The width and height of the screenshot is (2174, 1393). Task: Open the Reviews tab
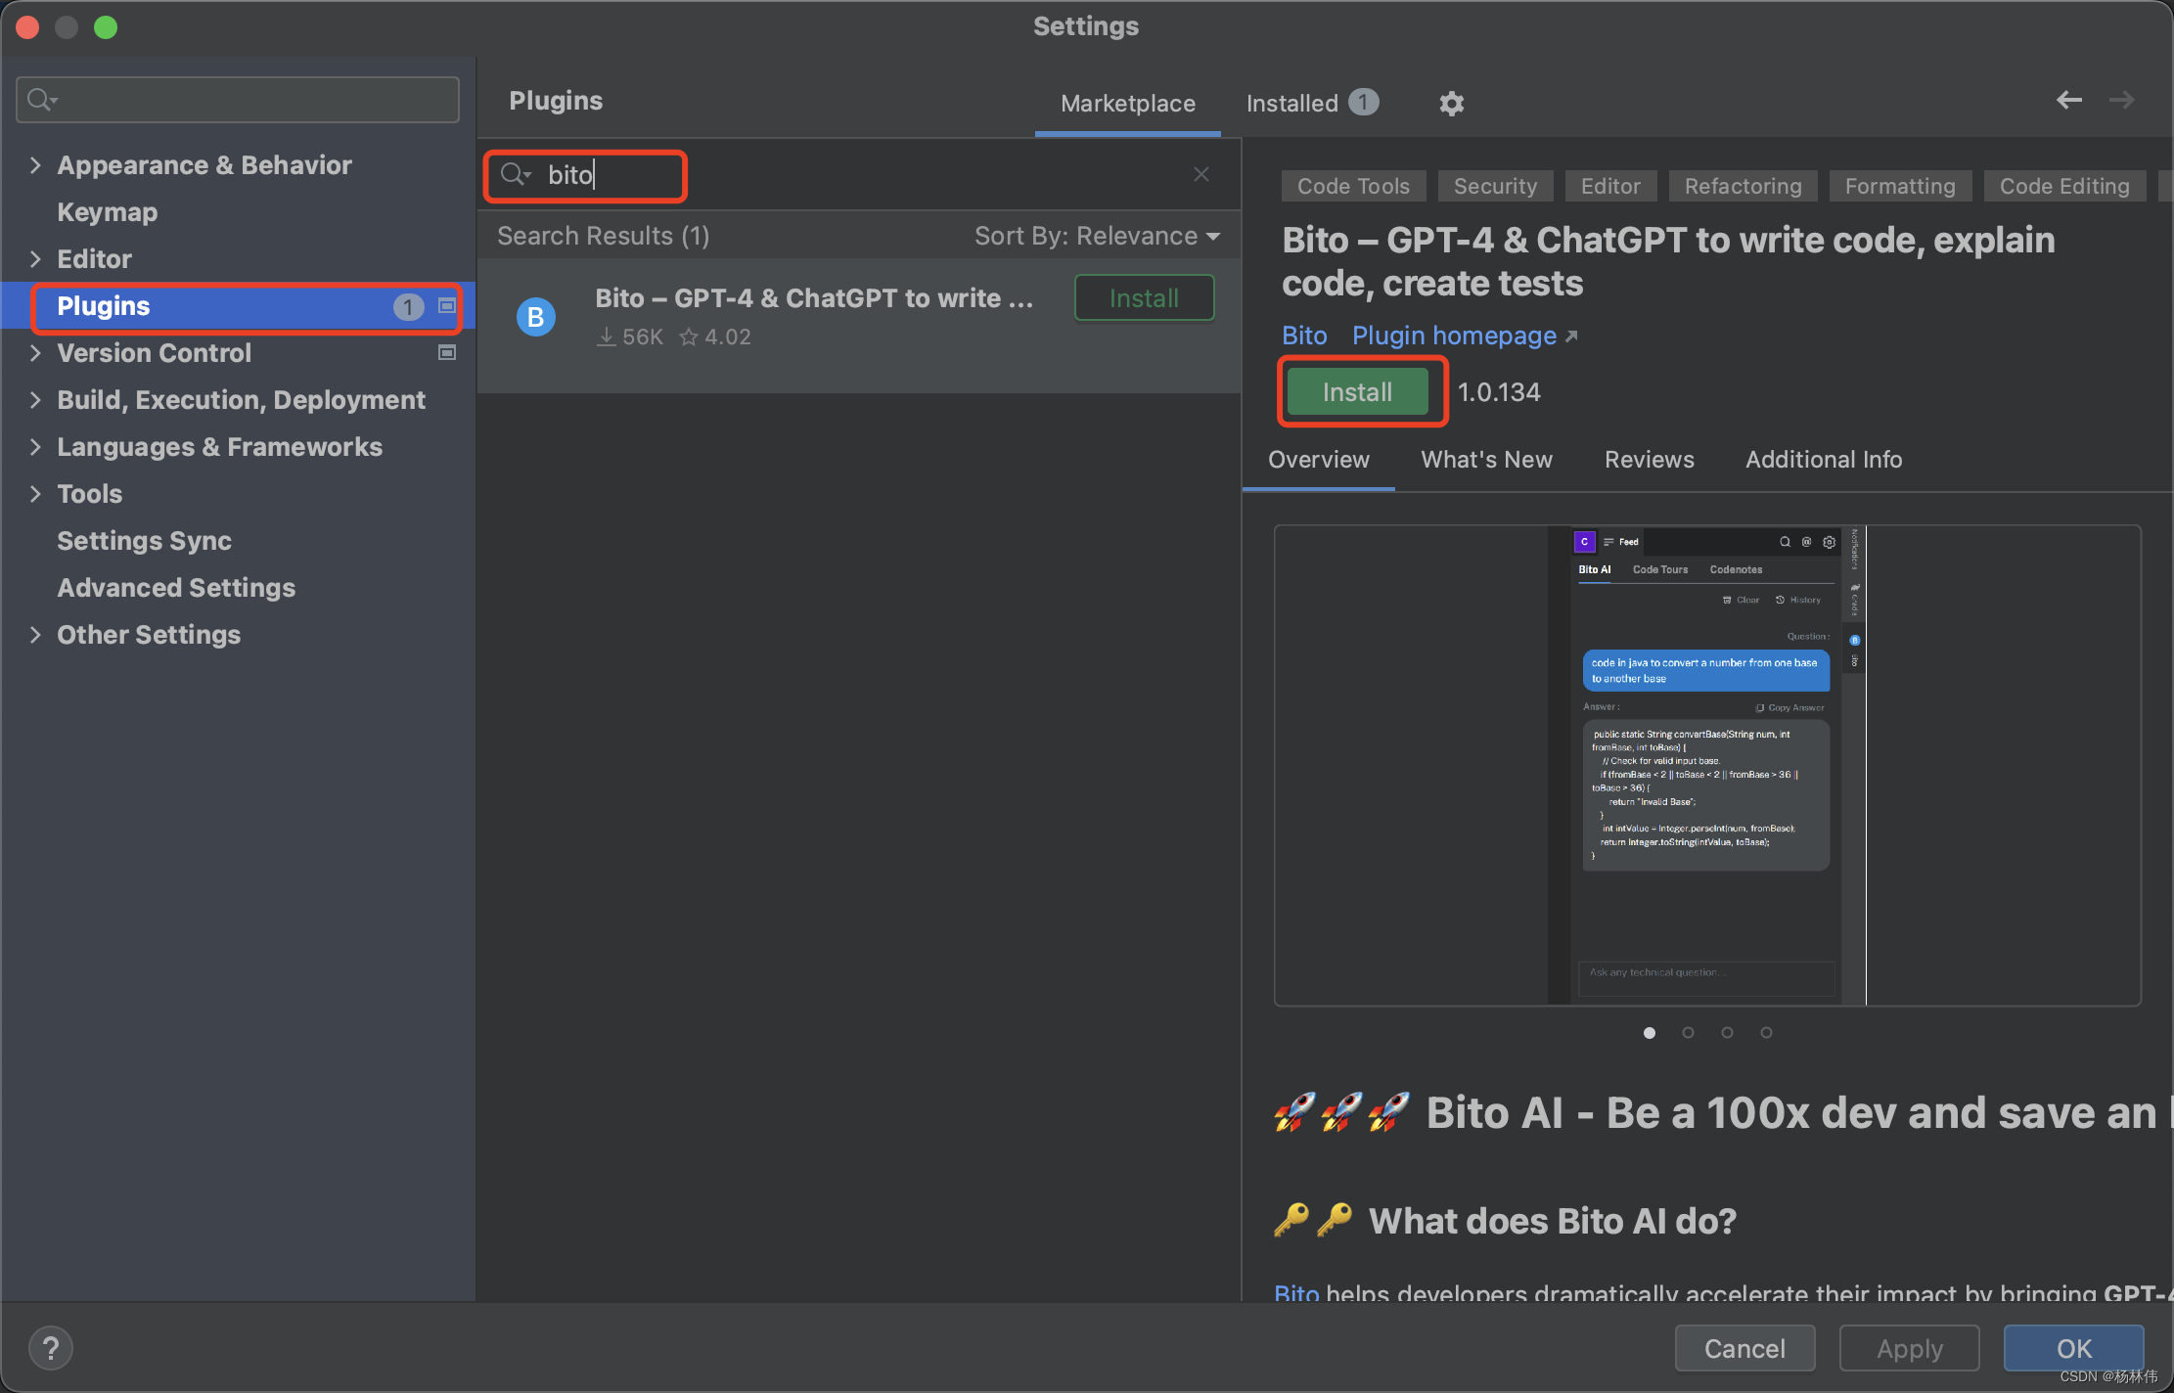point(1650,460)
